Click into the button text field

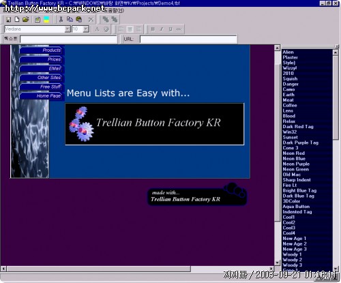pyautogui.click(x=68, y=39)
